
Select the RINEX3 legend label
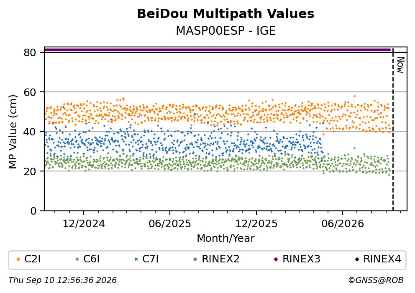click(302, 259)
